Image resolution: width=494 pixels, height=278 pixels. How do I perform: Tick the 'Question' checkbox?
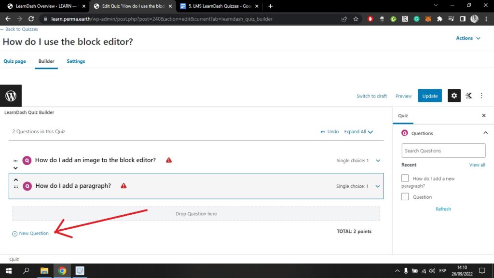(405, 196)
